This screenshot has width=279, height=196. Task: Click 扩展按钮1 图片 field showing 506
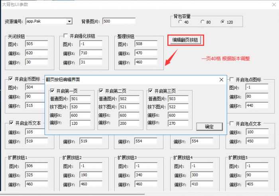tap(36, 166)
